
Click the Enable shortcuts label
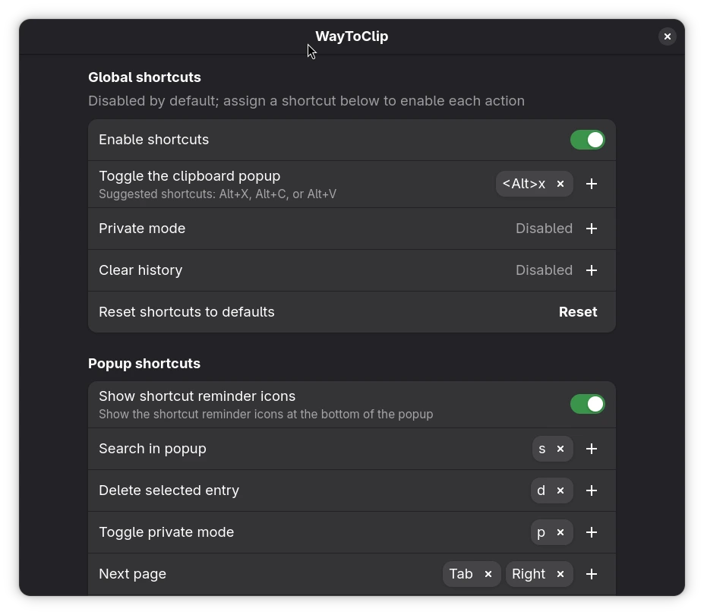pyautogui.click(x=153, y=140)
